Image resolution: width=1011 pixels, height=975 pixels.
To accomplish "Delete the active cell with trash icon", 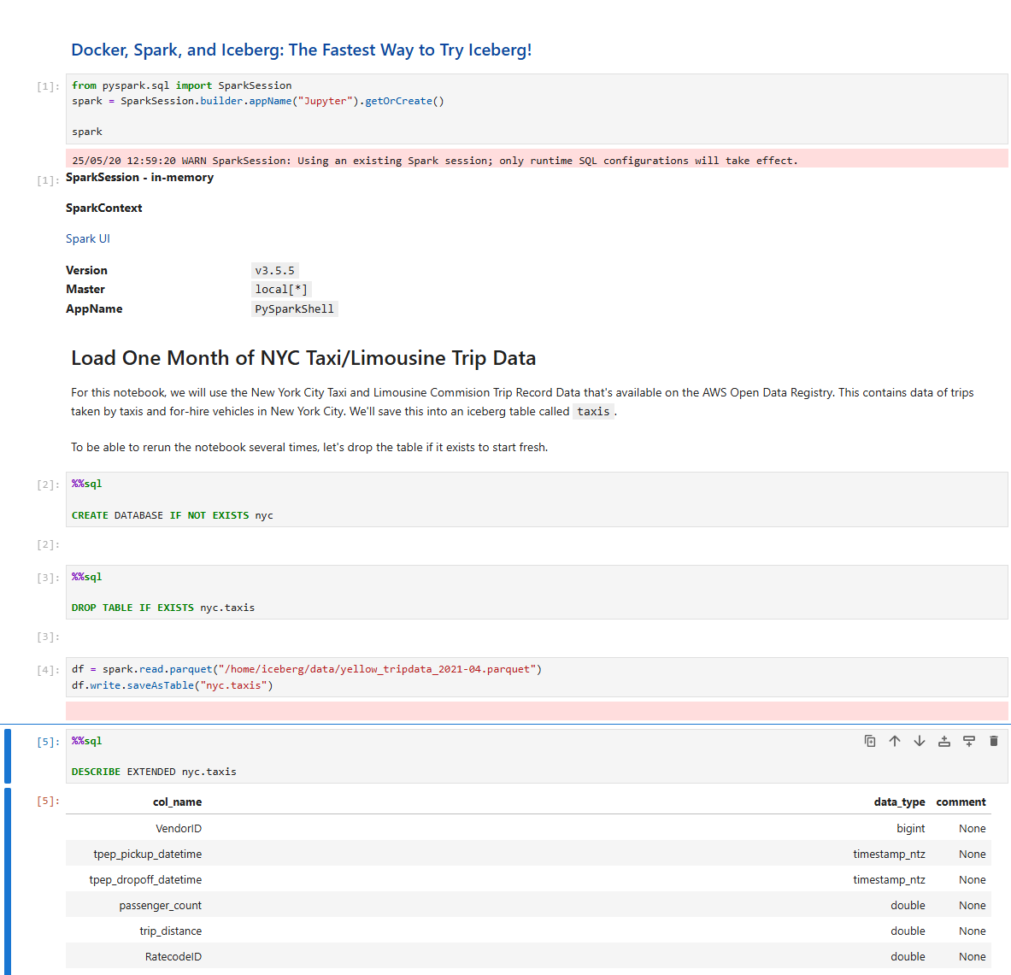I will click(x=994, y=741).
